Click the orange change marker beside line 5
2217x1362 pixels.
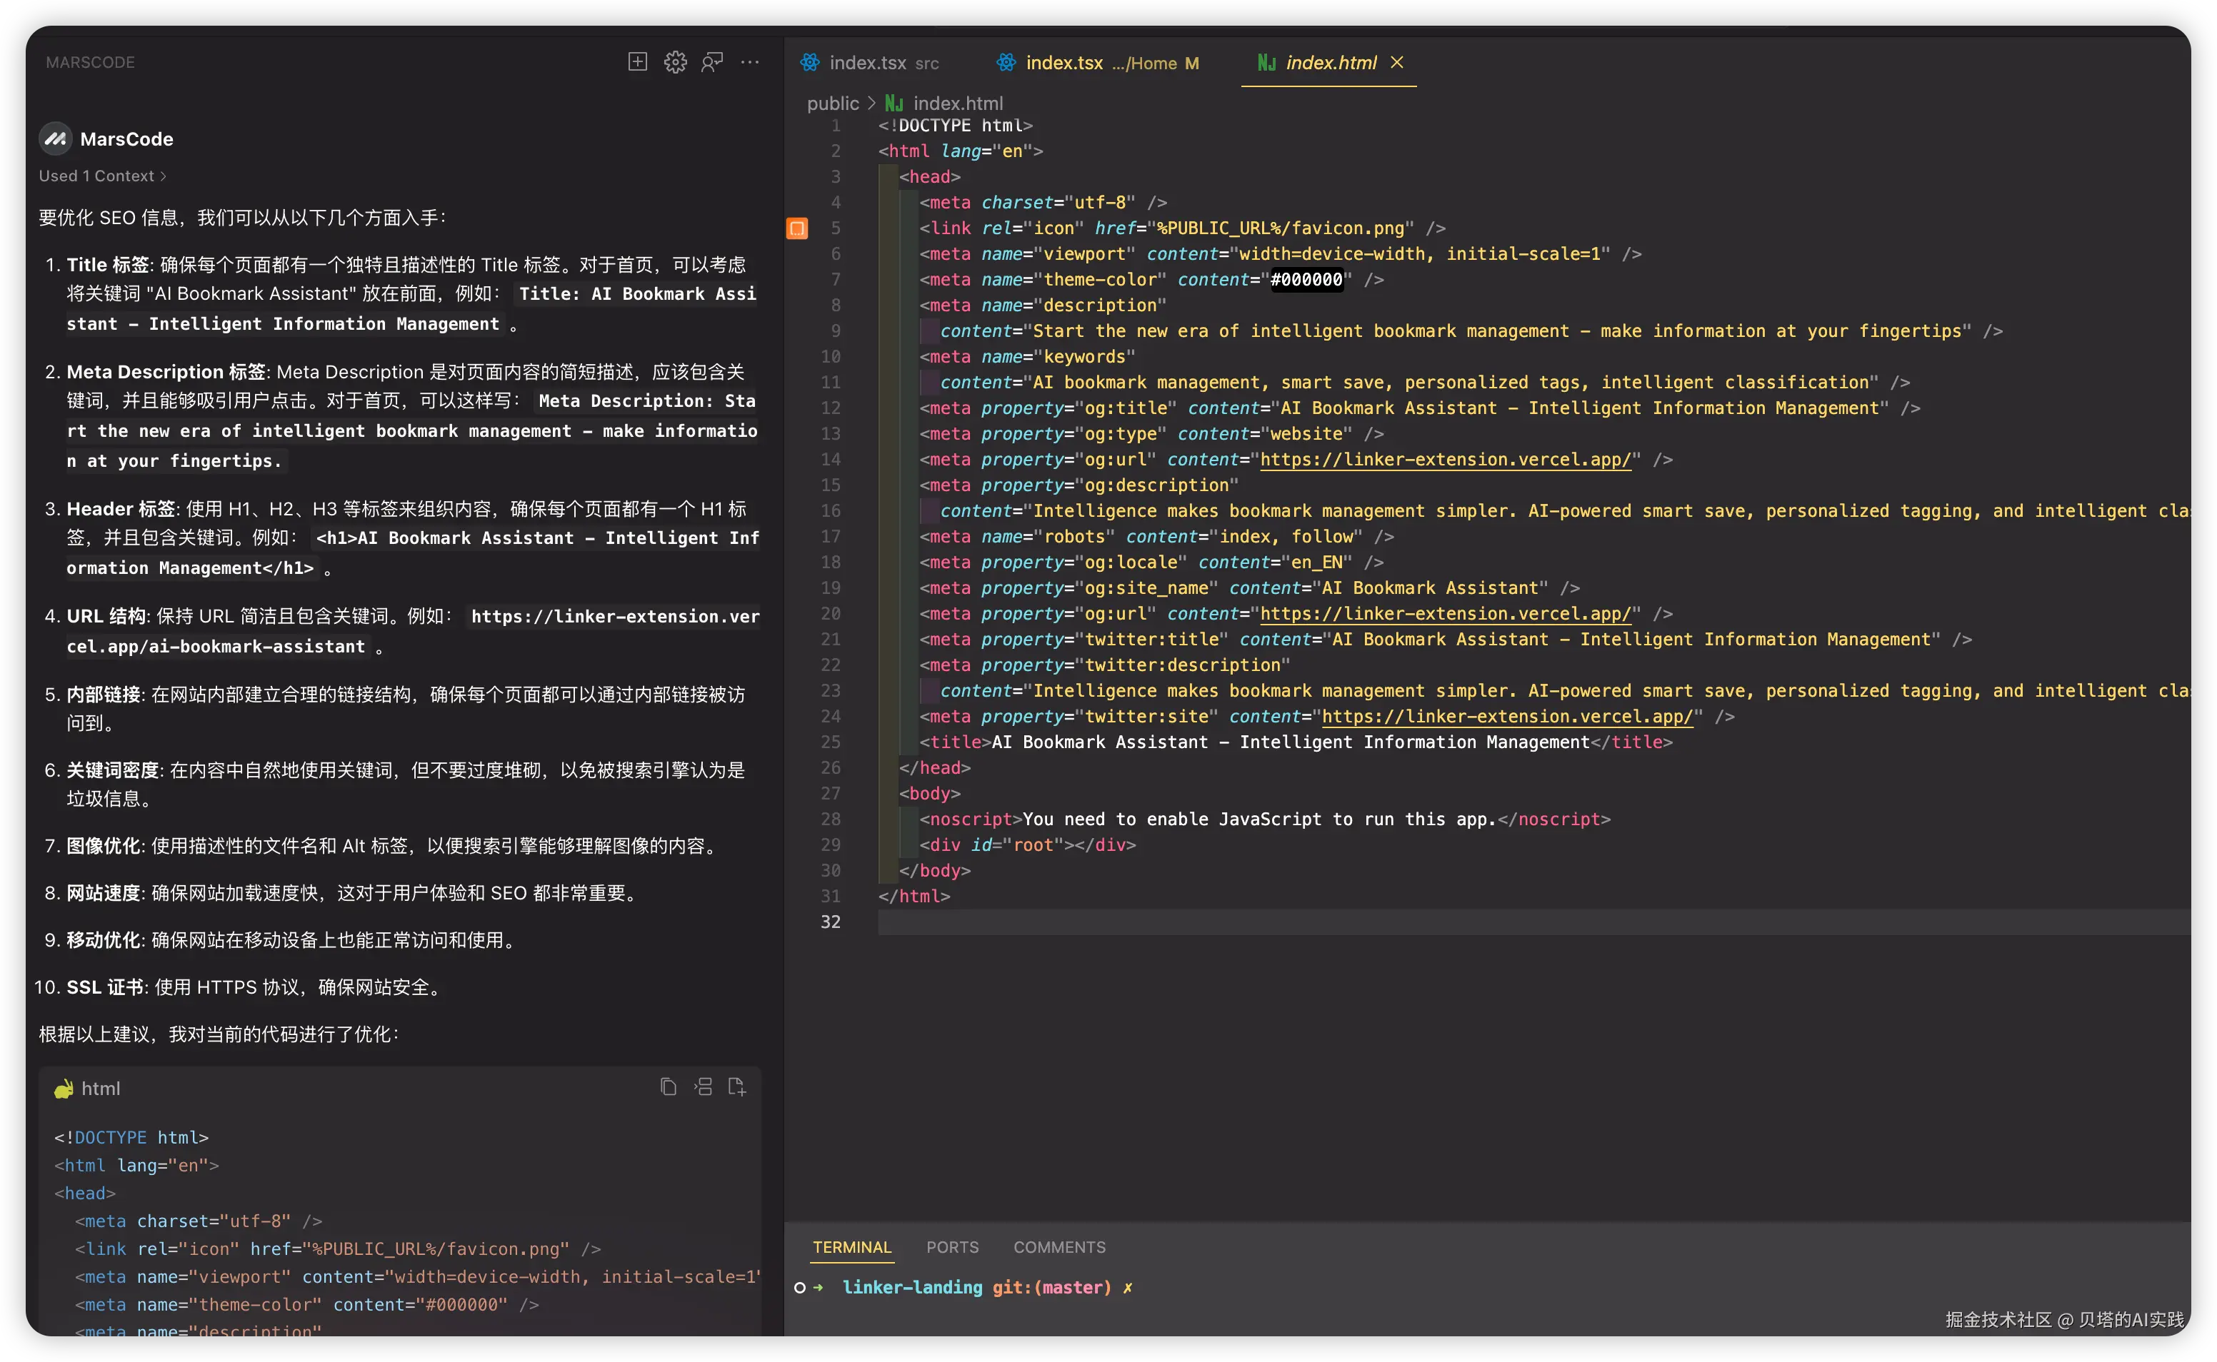pyautogui.click(x=796, y=228)
